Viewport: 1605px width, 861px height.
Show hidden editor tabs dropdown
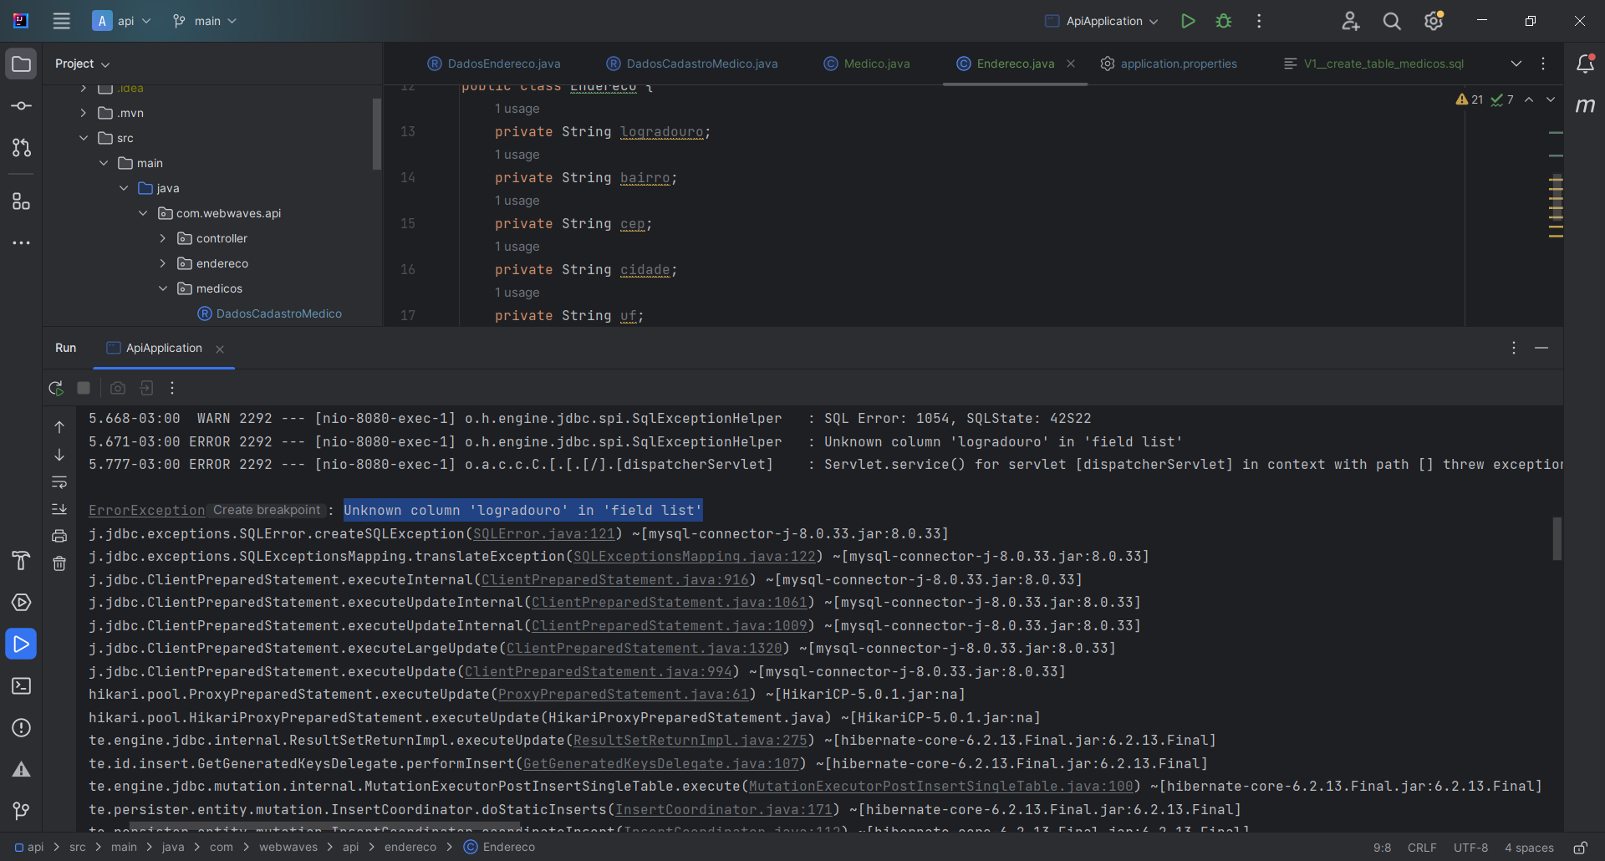click(1516, 64)
